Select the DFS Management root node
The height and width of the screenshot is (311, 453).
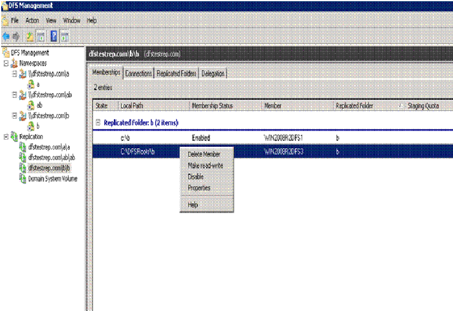pos(29,53)
